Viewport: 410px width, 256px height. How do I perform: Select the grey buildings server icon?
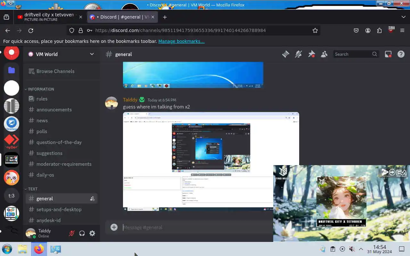[x=12, y=106]
